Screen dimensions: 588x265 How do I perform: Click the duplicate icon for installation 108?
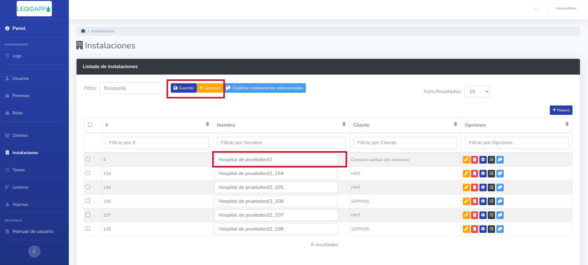click(x=500, y=229)
